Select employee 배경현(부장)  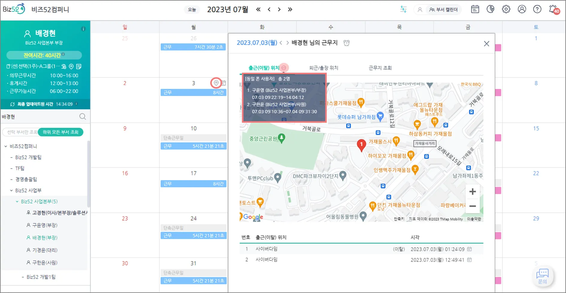[x=42, y=238]
